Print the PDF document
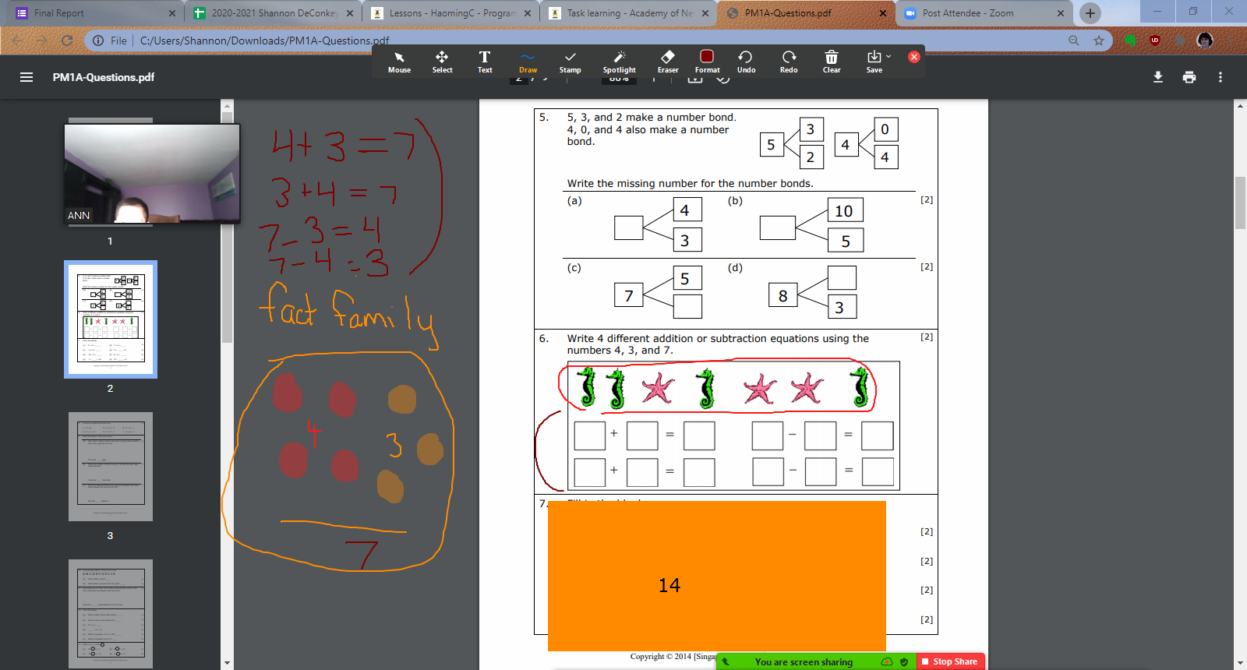The width and height of the screenshot is (1247, 670). [x=1189, y=77]
